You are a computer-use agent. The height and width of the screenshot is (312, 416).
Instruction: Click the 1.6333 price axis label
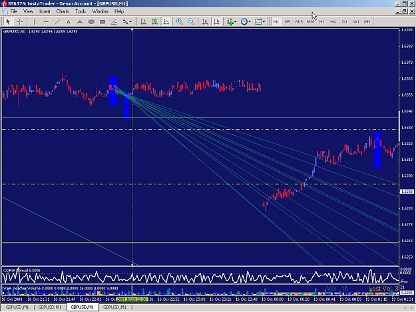tap(407, 128)
